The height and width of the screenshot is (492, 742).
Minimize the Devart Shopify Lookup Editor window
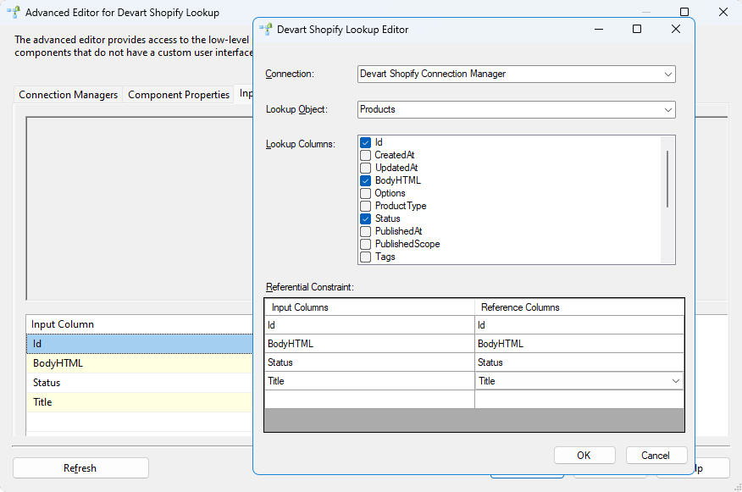(598, 29)
